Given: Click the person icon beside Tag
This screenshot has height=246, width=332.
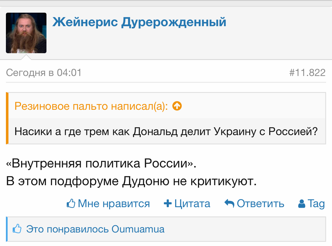Looking at the screenshot, I should point(302,204).
